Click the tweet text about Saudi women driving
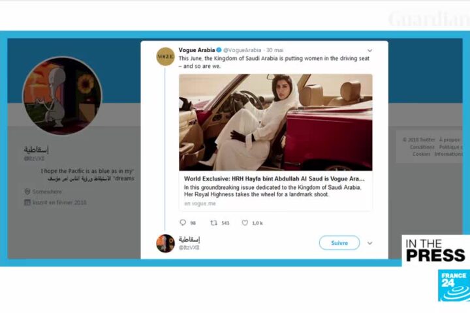The width and height of the screenshot is (470, 313). click(274, 63)
